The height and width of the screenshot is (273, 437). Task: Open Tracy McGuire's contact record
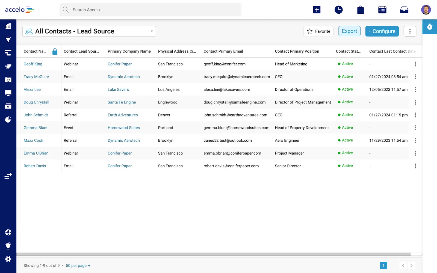pos(36,77)
